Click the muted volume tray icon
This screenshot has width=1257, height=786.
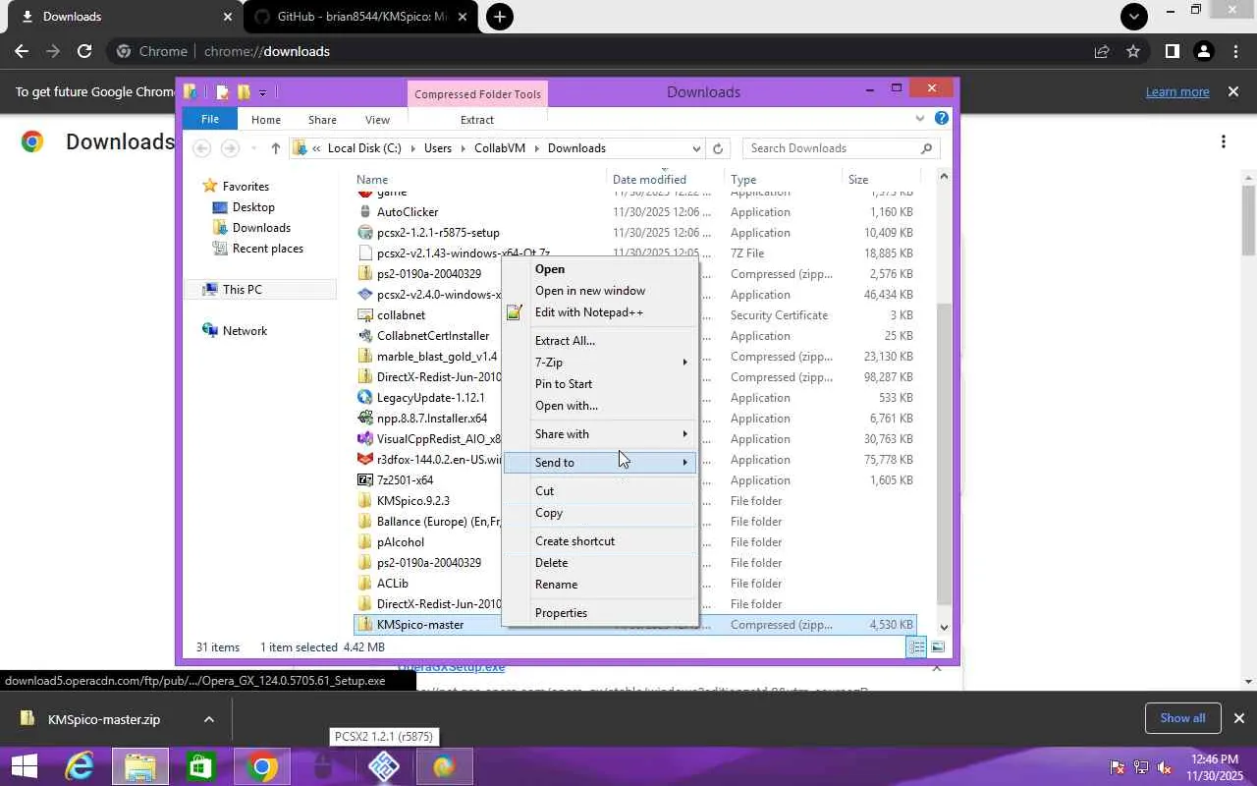pos(1165,767)
